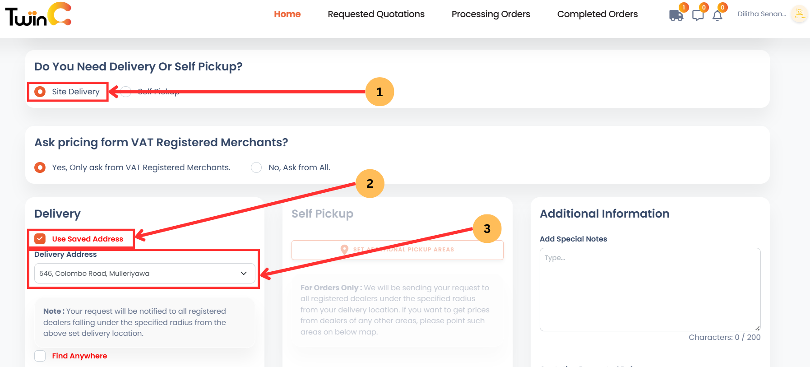The image size is (810, 367).
Task: Click the Dilitha Senan user name
Action: (762, 14)
